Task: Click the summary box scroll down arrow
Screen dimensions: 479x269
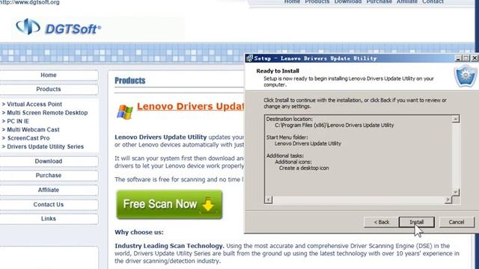Action: pyautogui.click(x=456, y=192)
